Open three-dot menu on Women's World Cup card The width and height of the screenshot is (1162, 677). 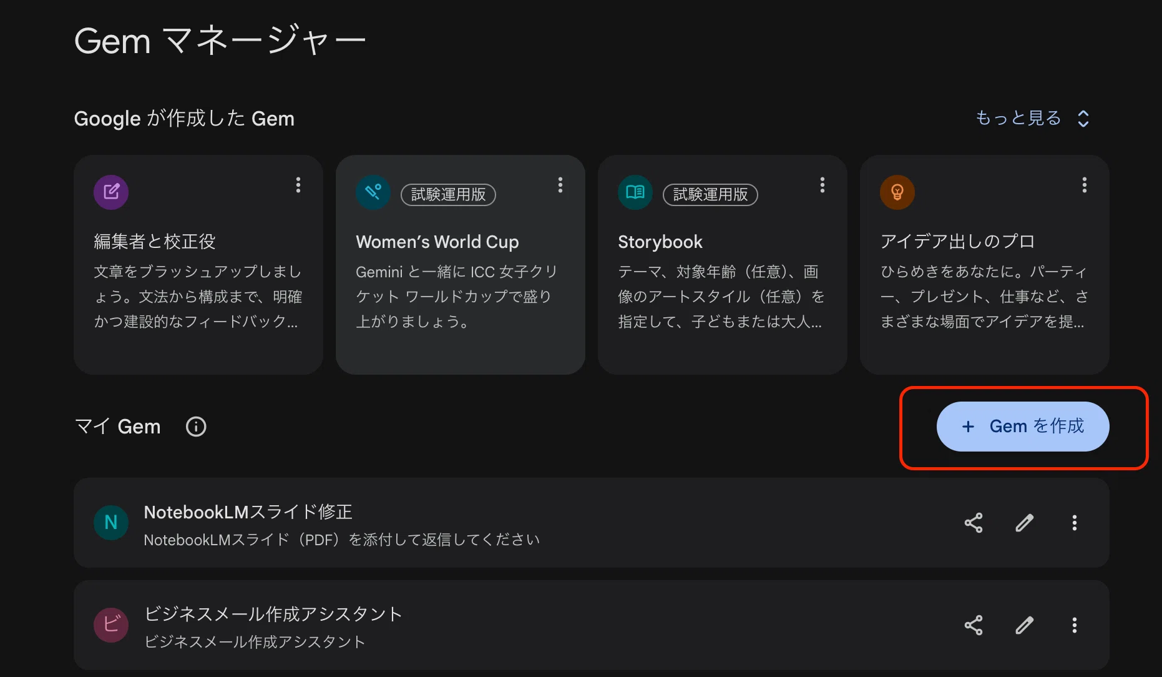560,185
